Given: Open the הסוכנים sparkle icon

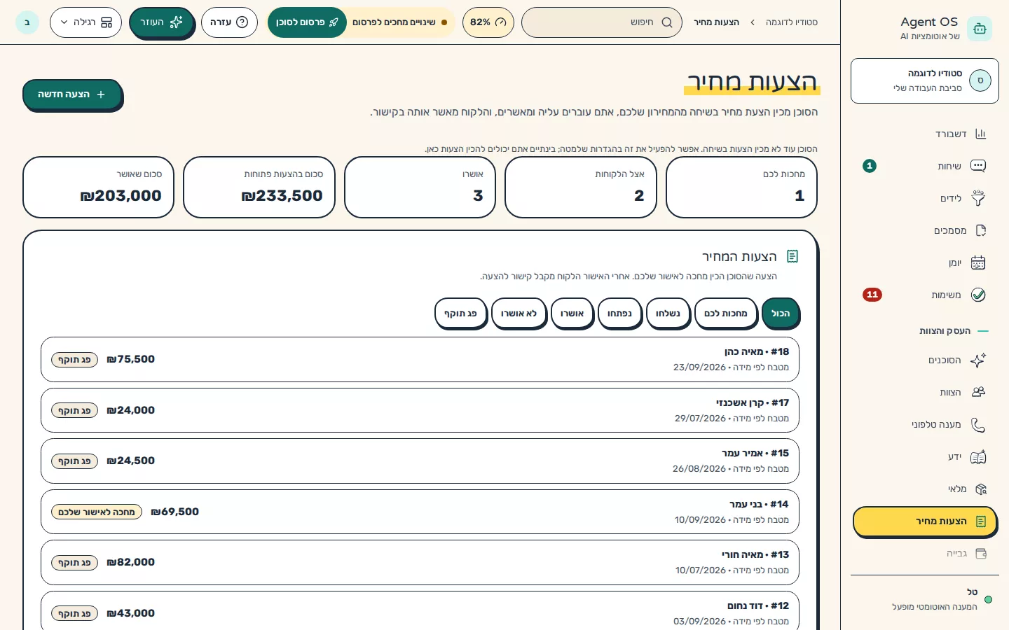Looking at the screenshot, I should [978, 360].
